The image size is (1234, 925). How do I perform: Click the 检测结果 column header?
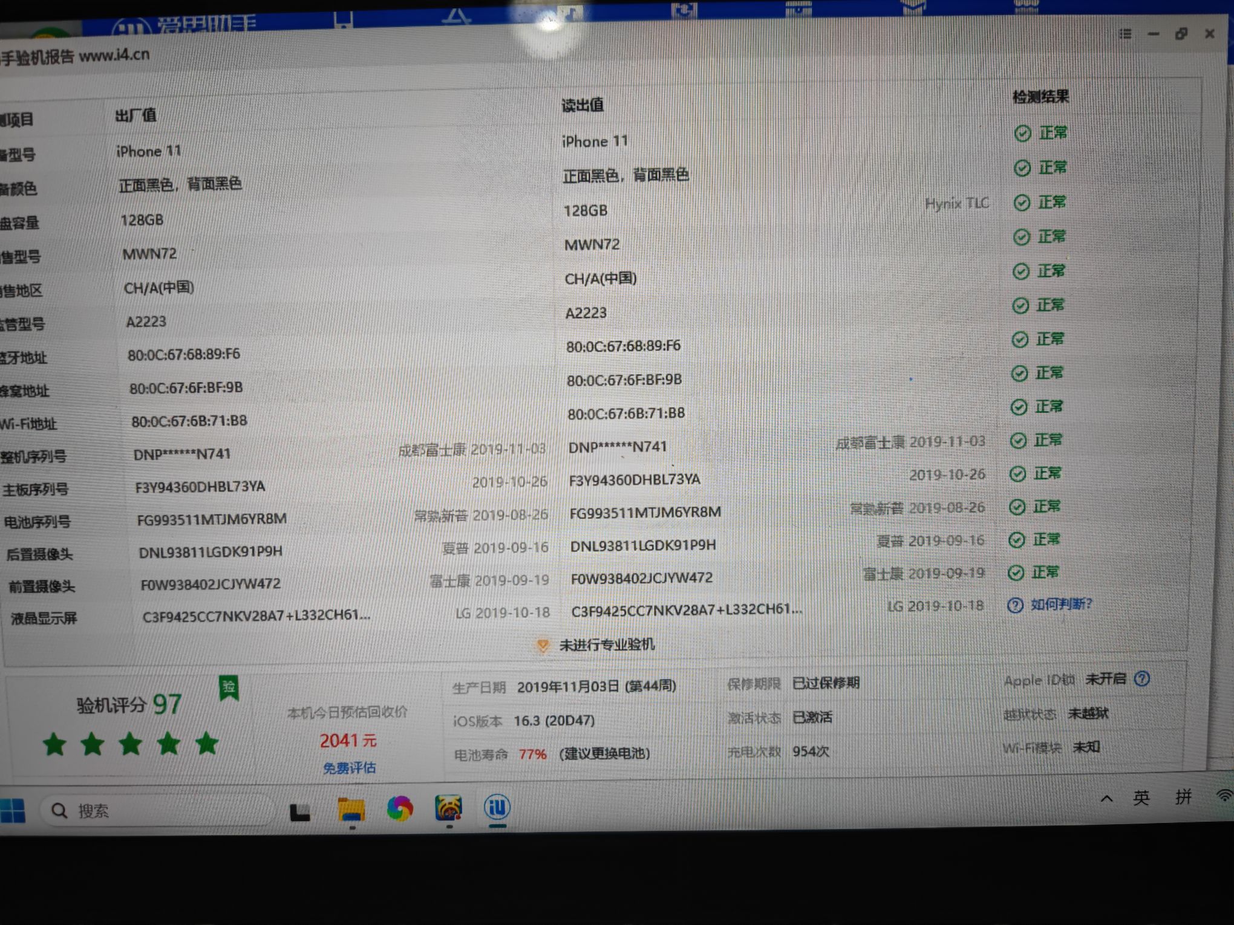[1041, 97]
